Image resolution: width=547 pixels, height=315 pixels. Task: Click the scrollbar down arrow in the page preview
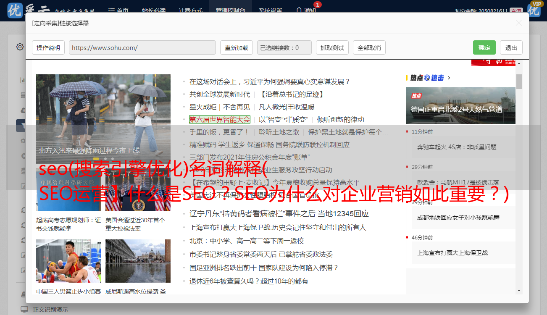pos(519,291)
